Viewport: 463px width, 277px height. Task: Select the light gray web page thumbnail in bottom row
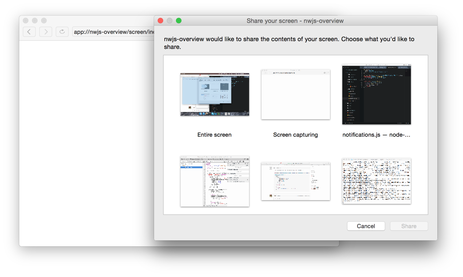click(x=296, y=181)
